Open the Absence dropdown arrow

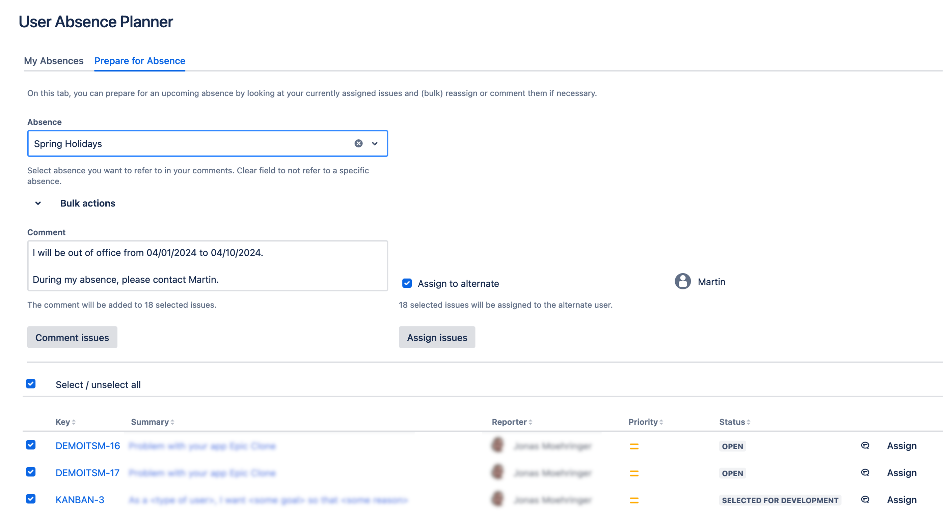[x=375, y=143]
